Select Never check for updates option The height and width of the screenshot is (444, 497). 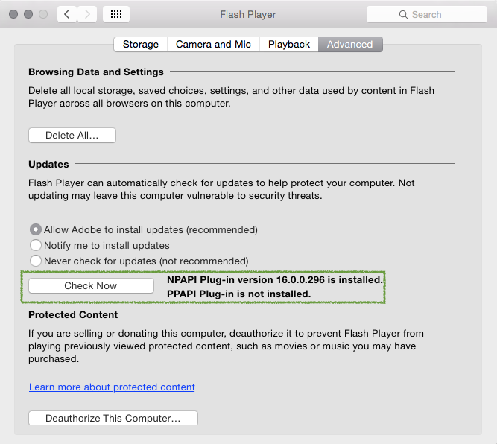[35, 261]
